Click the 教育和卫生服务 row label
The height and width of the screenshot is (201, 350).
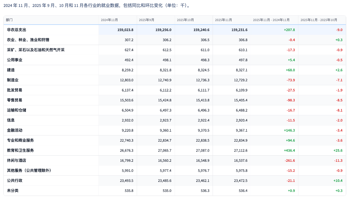tap(21, 150)
